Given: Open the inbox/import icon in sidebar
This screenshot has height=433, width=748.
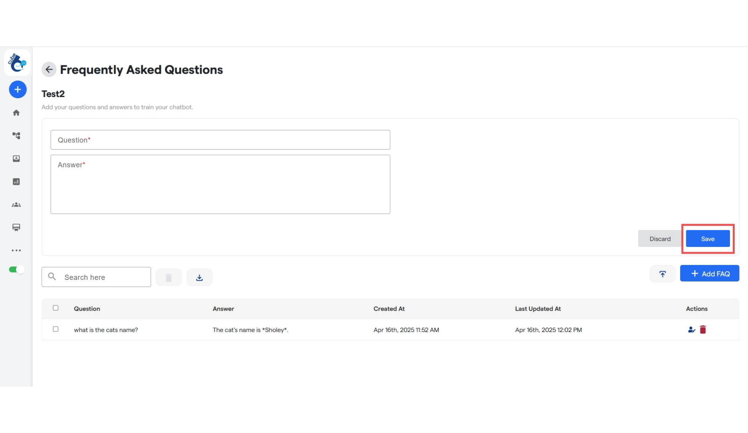Looking at the screenshot, I should tap(16, 158).
